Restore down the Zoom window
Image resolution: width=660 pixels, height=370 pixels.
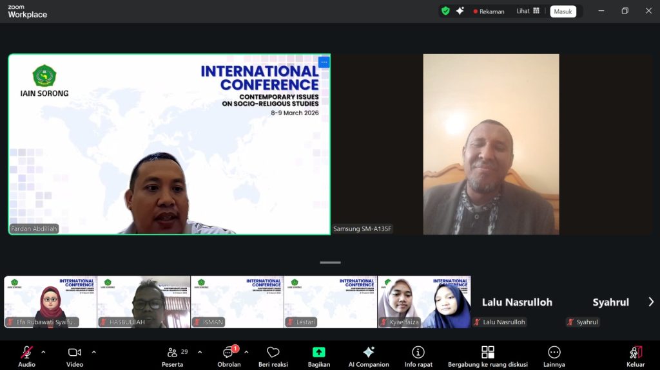point(625,11)
